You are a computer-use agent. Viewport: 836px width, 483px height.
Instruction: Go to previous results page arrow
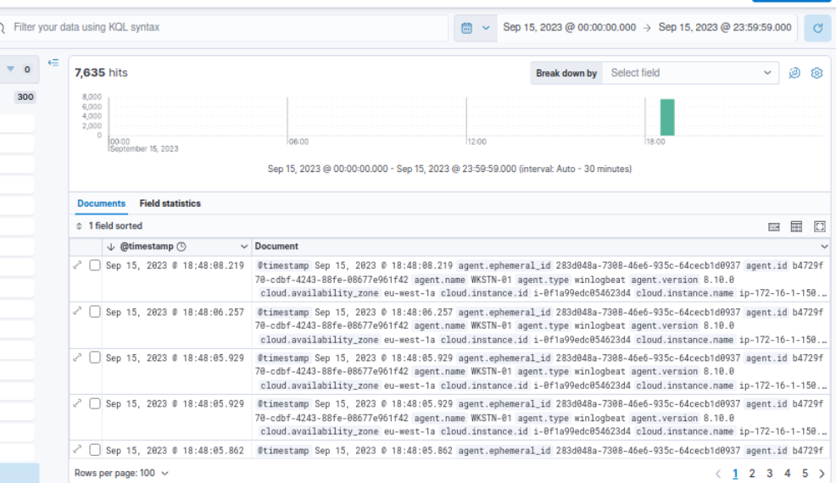(x=718, y=474)
